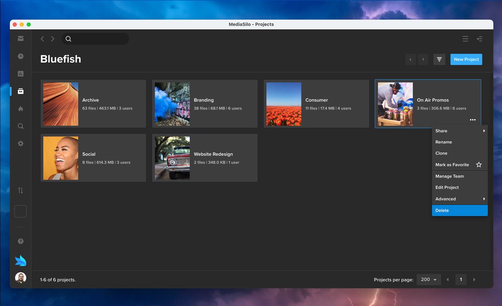Open the help question mark icon
This screenshot has height=306, width=502.
20,241
